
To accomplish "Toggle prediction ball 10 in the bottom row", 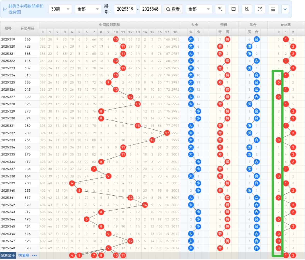I will pos(116,255).
